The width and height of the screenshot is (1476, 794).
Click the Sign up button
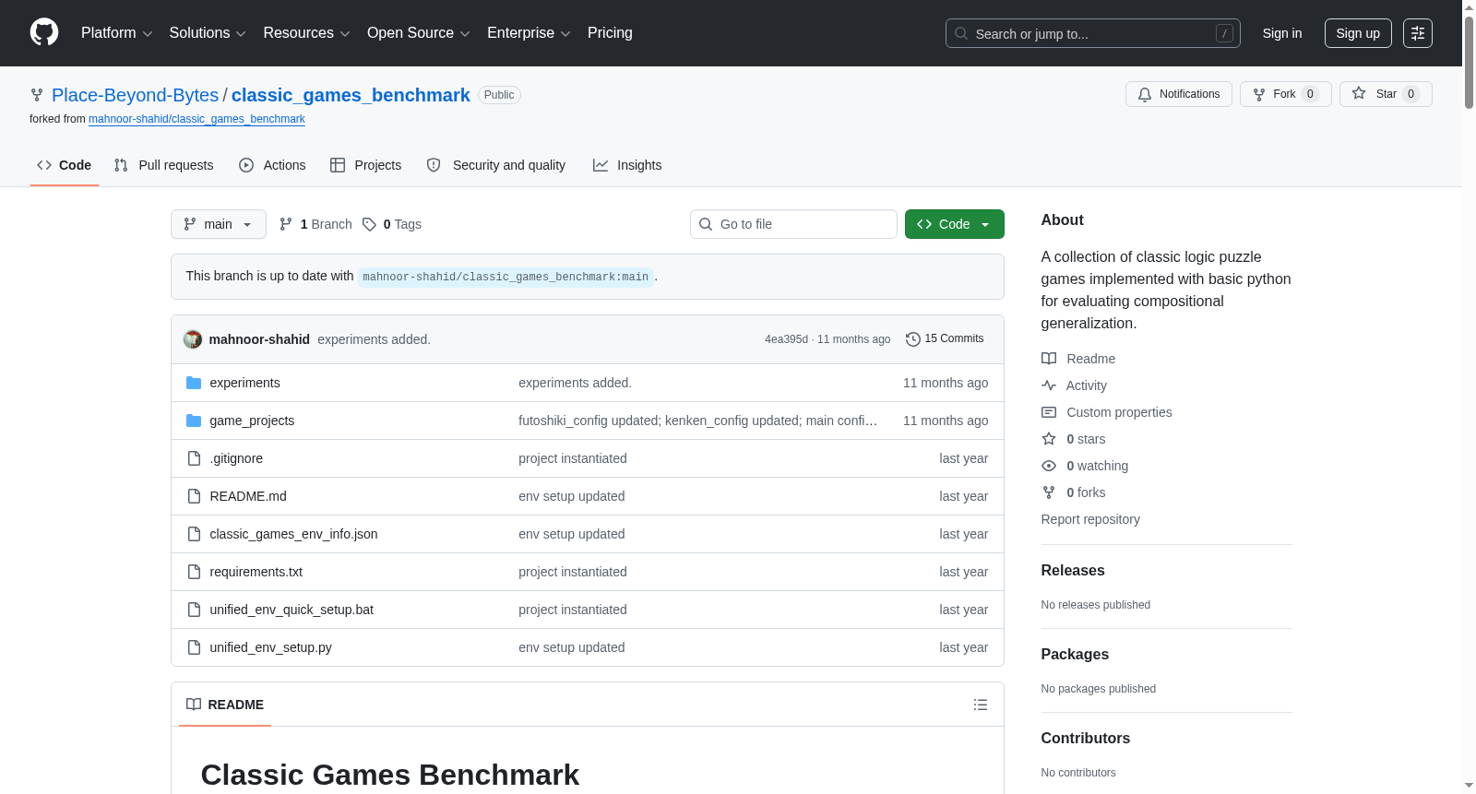click(1358, 33)
